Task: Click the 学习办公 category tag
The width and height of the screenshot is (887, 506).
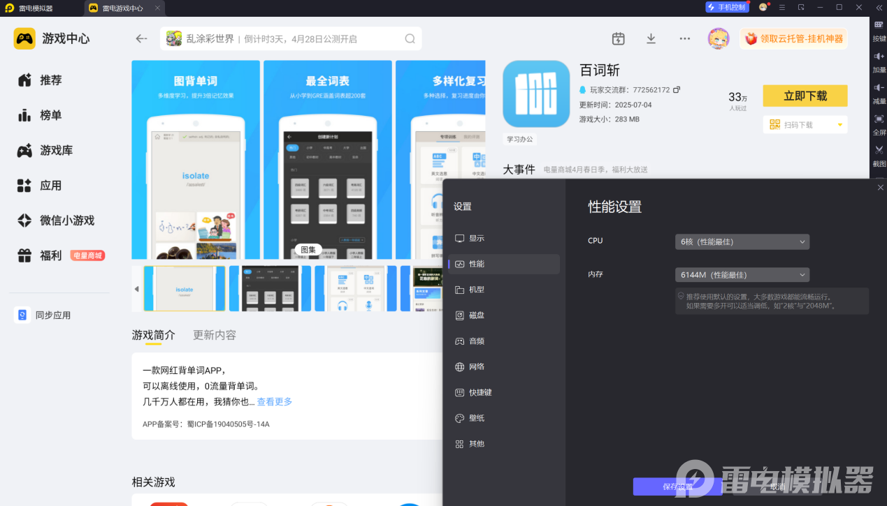Action: [x=519, y=140]
